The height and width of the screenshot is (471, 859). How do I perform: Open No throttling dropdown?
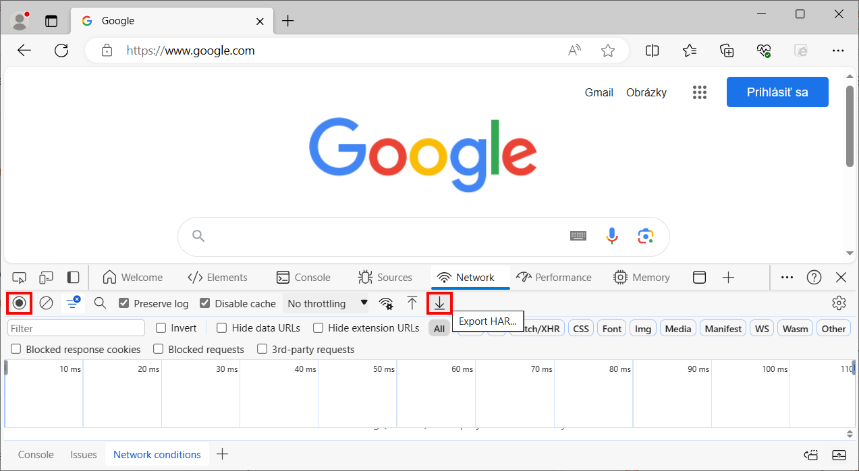pyautogui.click(x=327, y=303)
